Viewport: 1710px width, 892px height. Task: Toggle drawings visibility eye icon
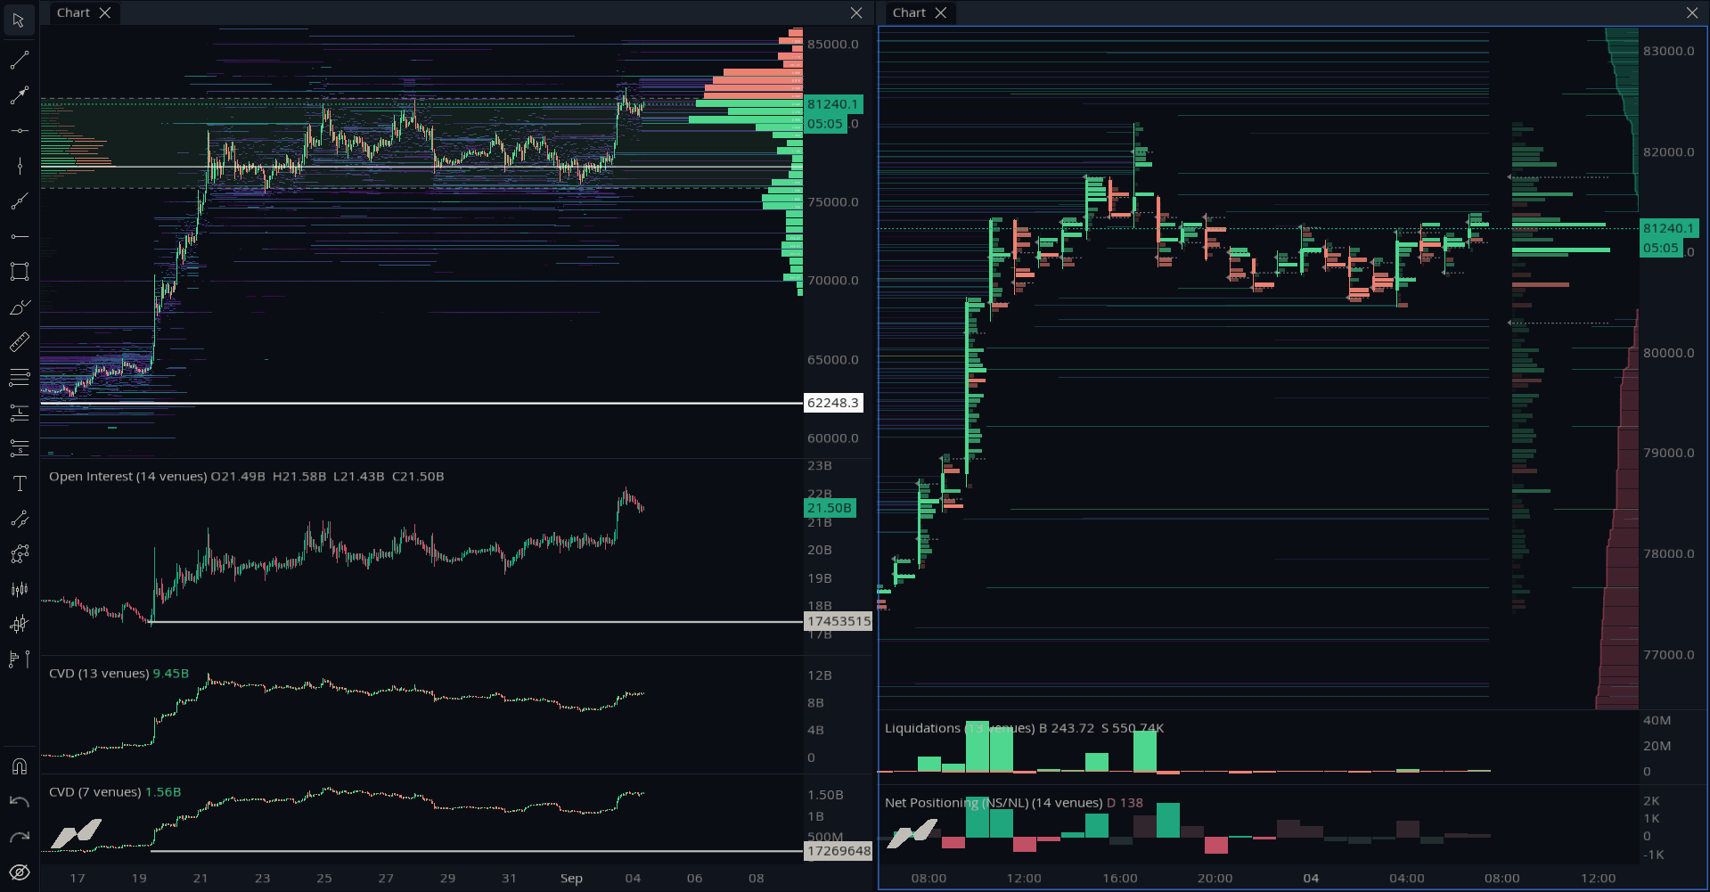19,872
